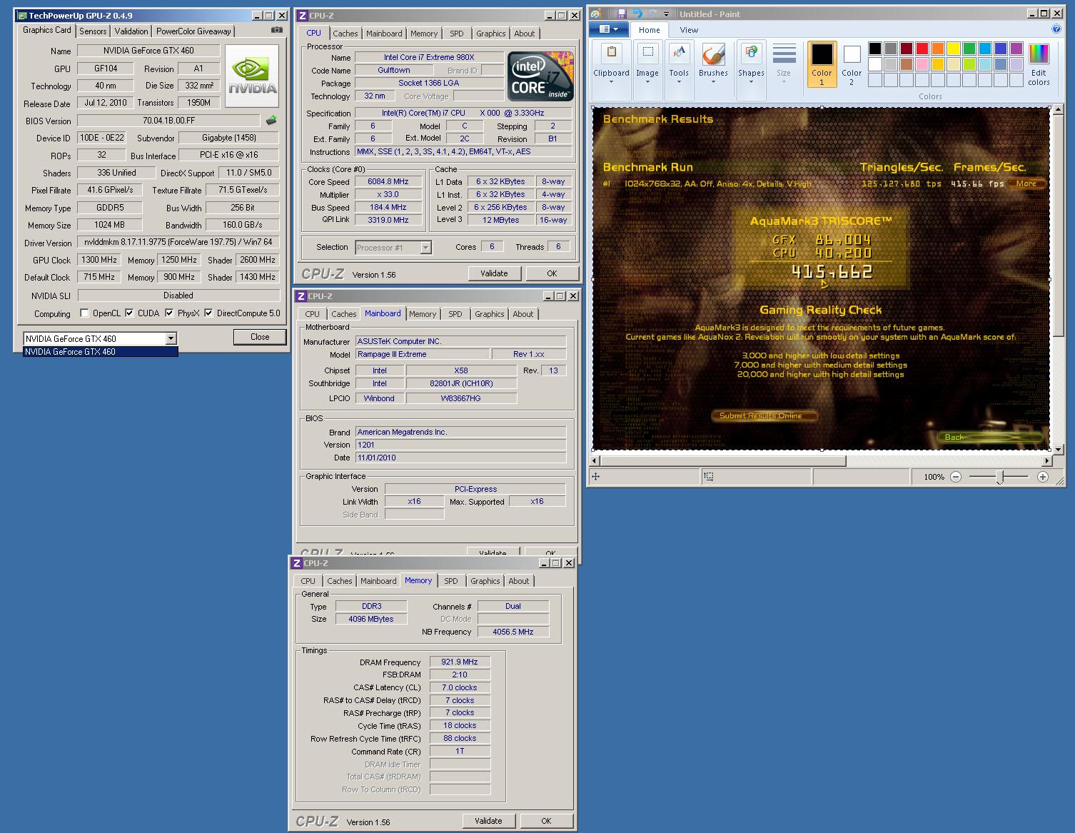The image size is (1075, 833).
Task: Click the NVIDIA logo in GPU-Z
Action: point(252,76)
